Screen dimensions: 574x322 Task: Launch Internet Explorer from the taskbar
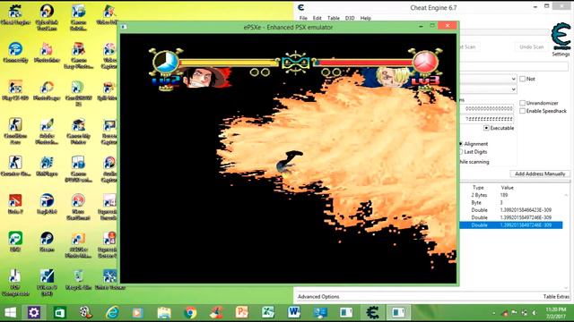click(112, 312)
